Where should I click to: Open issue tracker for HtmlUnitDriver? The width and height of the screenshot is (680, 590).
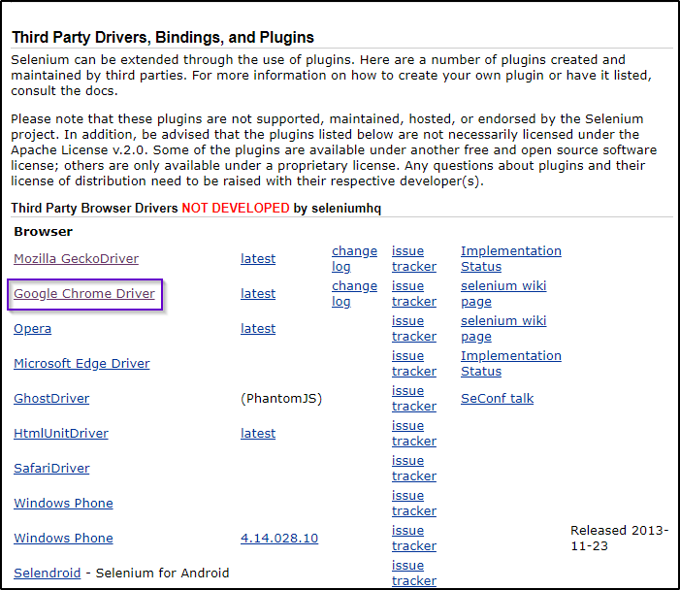[x=414, y=434]
